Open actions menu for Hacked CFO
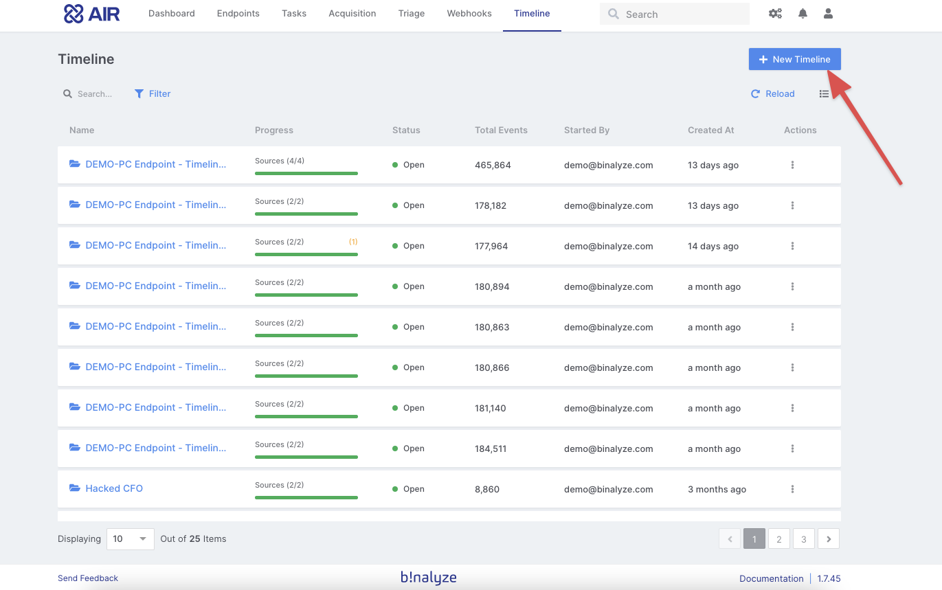Image resolution: width=942 pixels, height=590 pixels. tap(792, 489)
